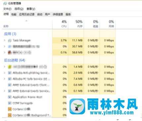This screenshot has height=121, width=142.
Task: Click the 30.7 MB memory value
Action: tap(77, 46)
